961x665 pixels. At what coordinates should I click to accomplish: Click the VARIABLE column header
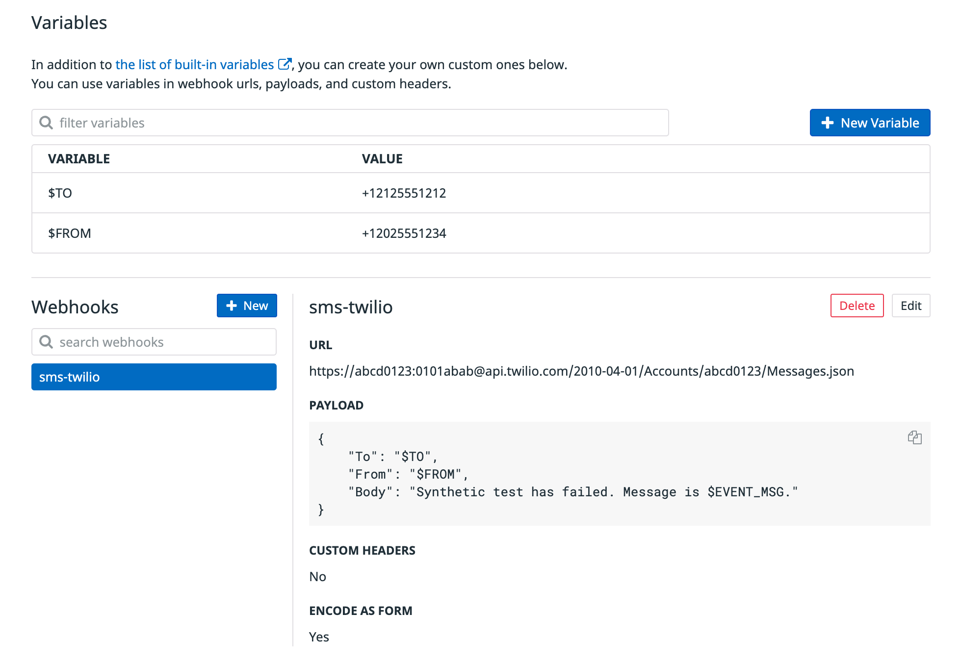click(x=79, y=158)
